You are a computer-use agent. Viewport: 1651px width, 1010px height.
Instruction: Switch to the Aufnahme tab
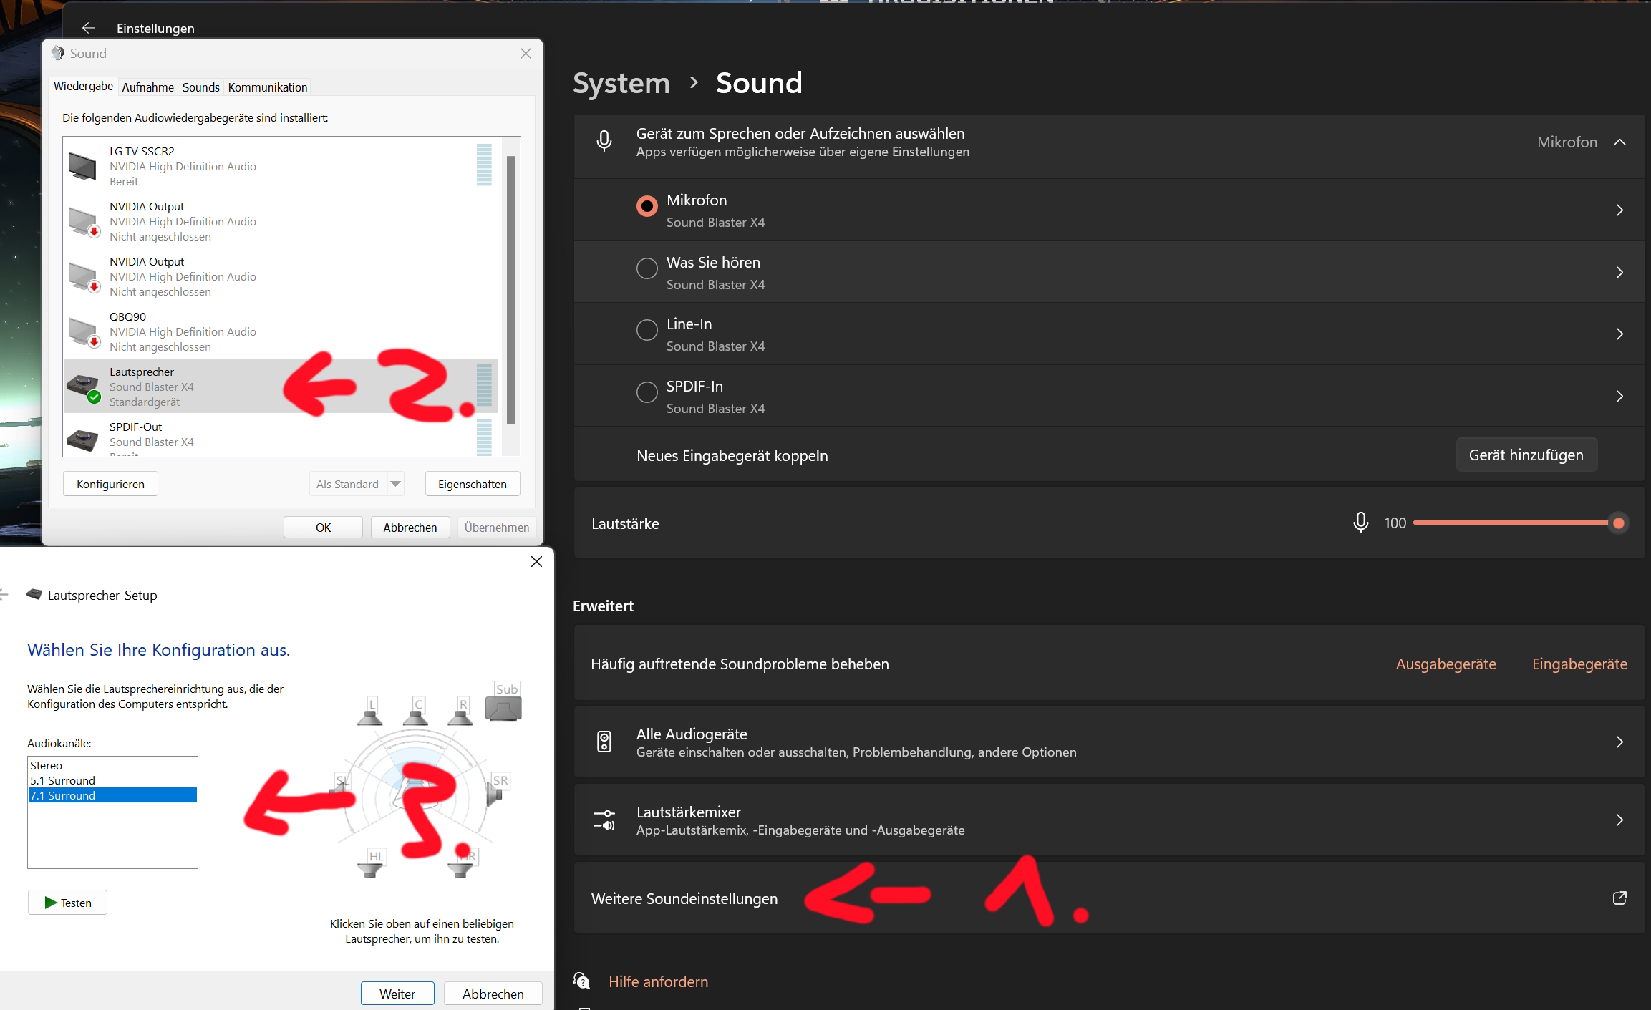[x=147, y=87]
